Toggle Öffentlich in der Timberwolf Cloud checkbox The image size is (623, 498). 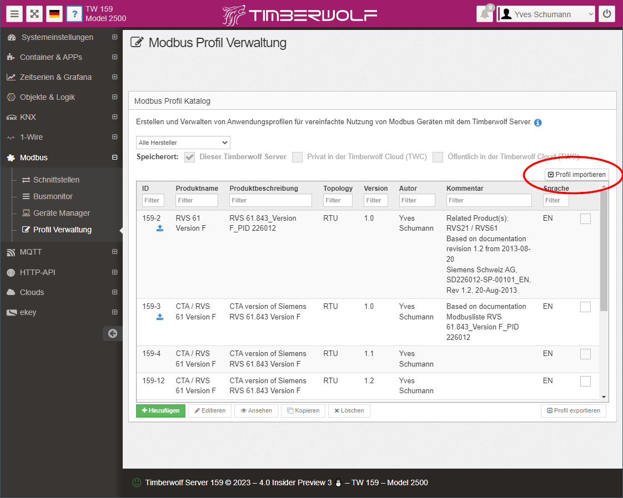pyautogui.click(x=438, y=157)
